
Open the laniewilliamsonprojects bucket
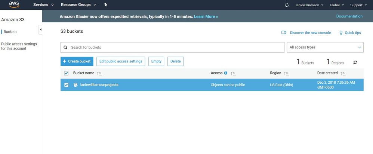[x=99, y=84]
